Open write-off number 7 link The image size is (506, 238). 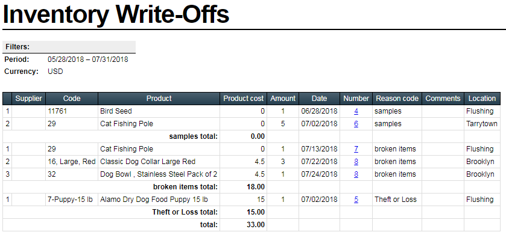(x=356, y=149)
